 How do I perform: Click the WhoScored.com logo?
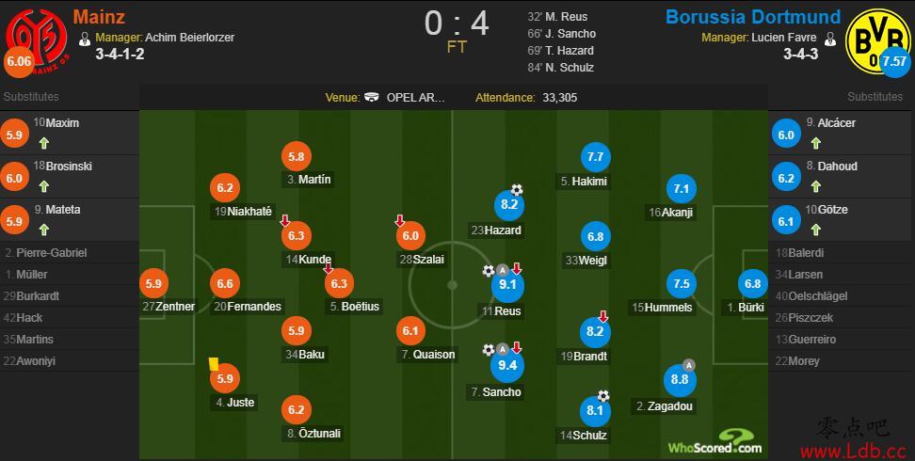pyautogui.click(x=714, y=442)
